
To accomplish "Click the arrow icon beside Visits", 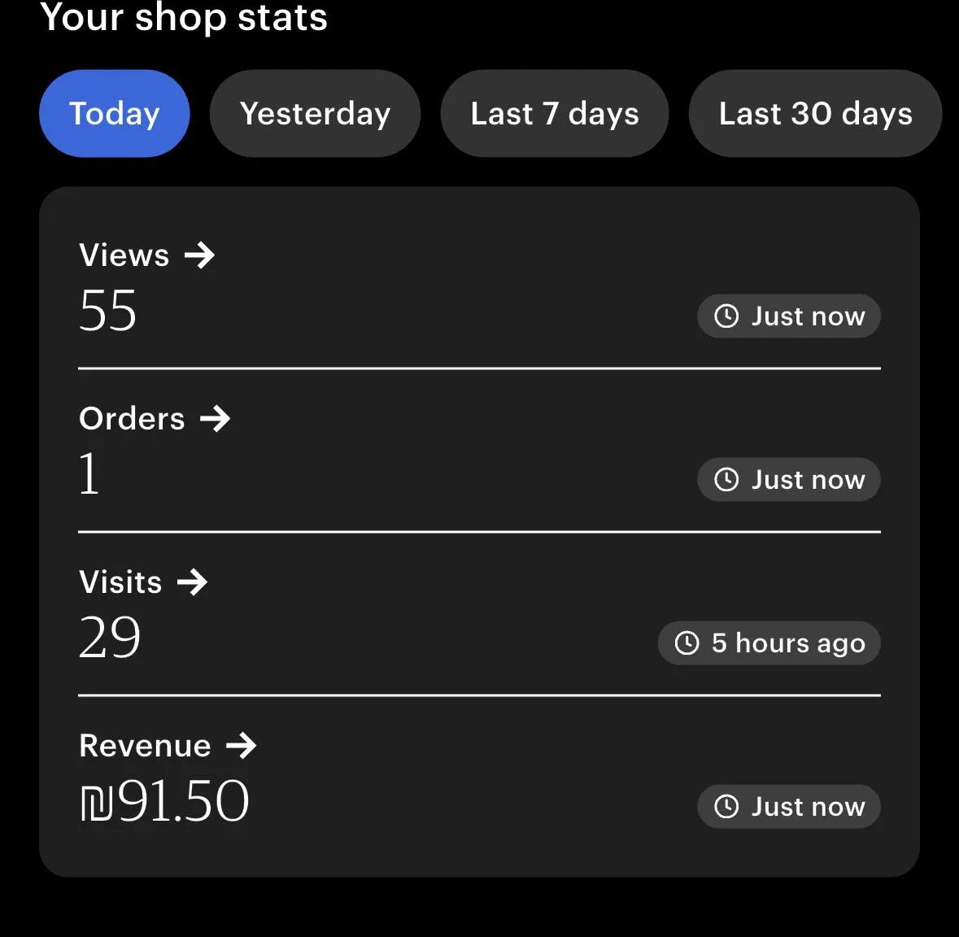I will click(193, 582).
